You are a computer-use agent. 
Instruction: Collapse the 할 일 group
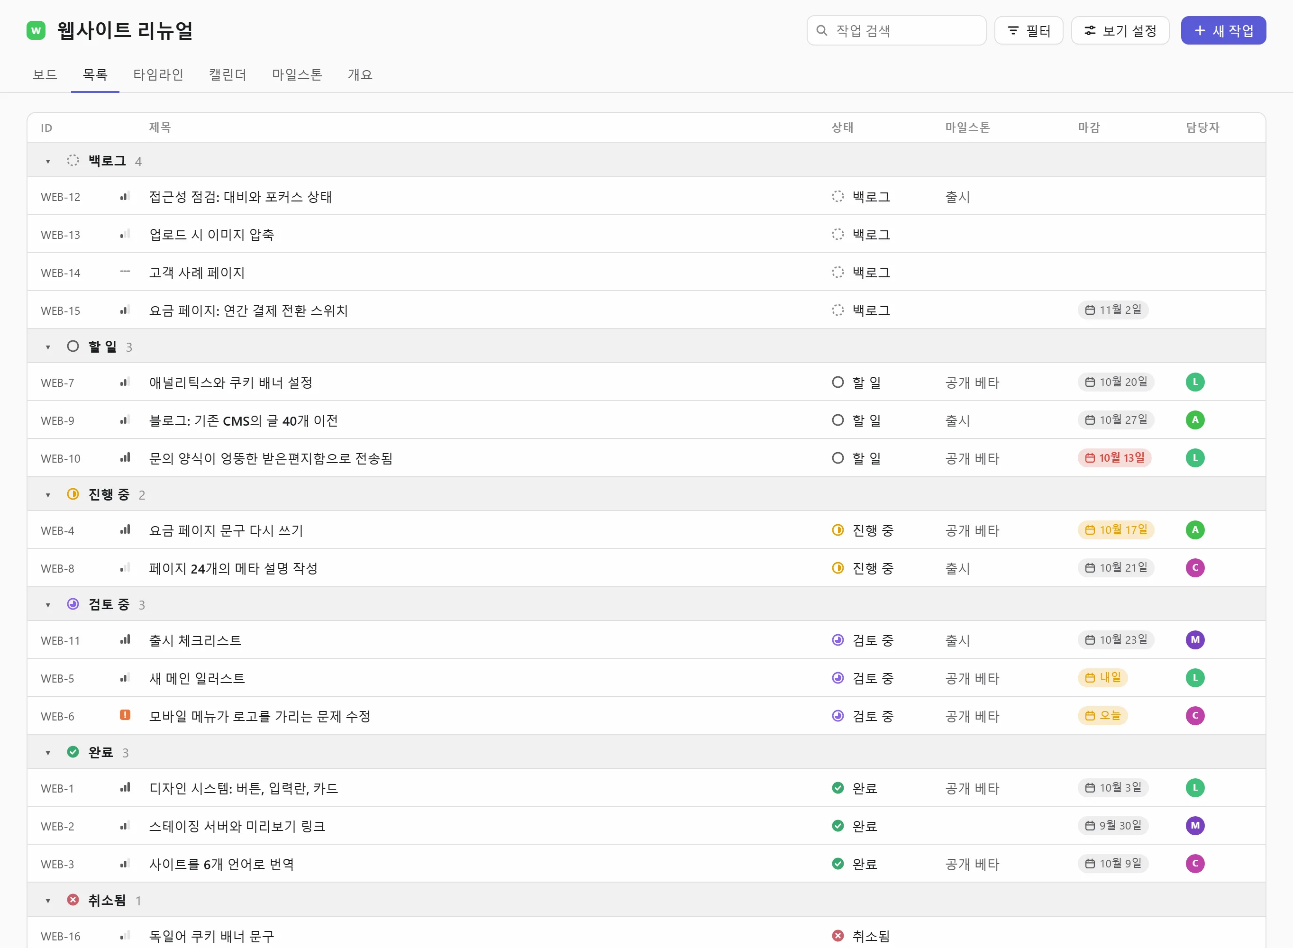[x=48, y=347]
